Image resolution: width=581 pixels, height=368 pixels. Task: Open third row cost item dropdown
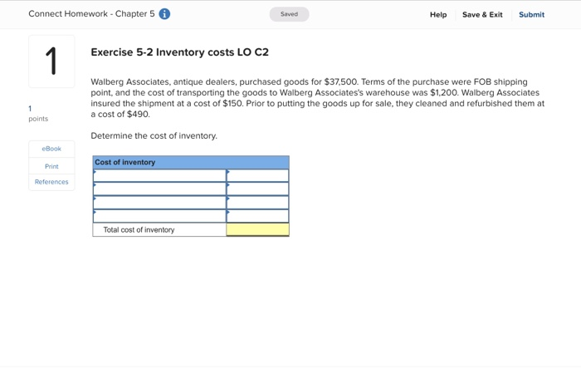(x=159, y=203)
